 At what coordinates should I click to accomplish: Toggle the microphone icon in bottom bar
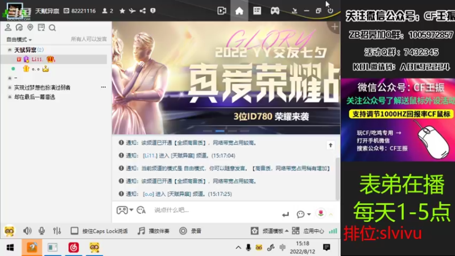pyautogui.click(x=42, y=231)
